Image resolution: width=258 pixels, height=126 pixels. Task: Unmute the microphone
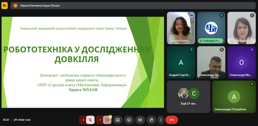90,120
